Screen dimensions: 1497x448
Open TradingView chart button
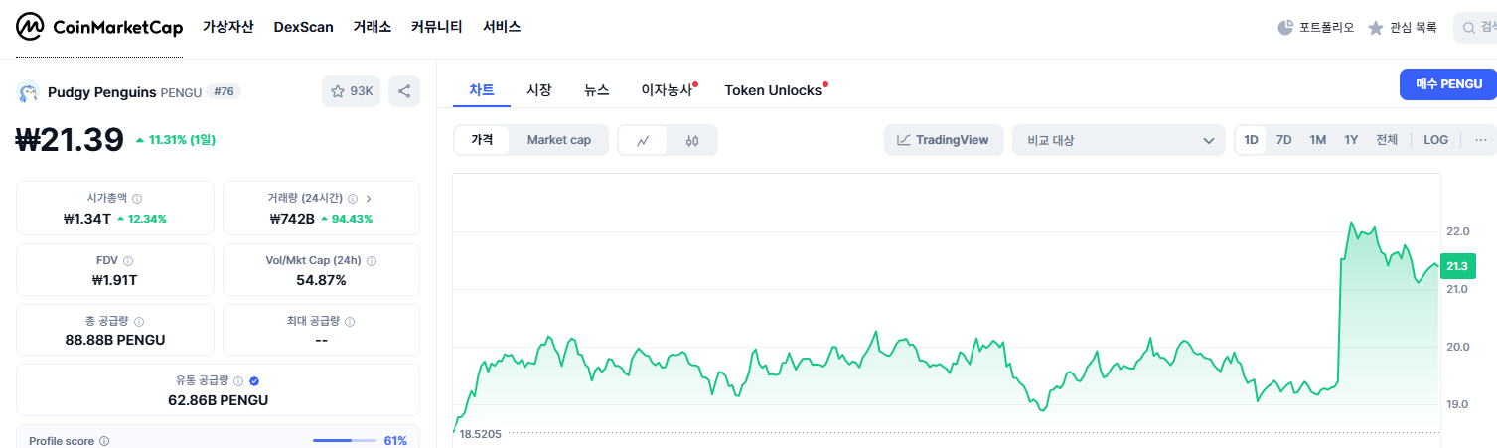point(944,140)
